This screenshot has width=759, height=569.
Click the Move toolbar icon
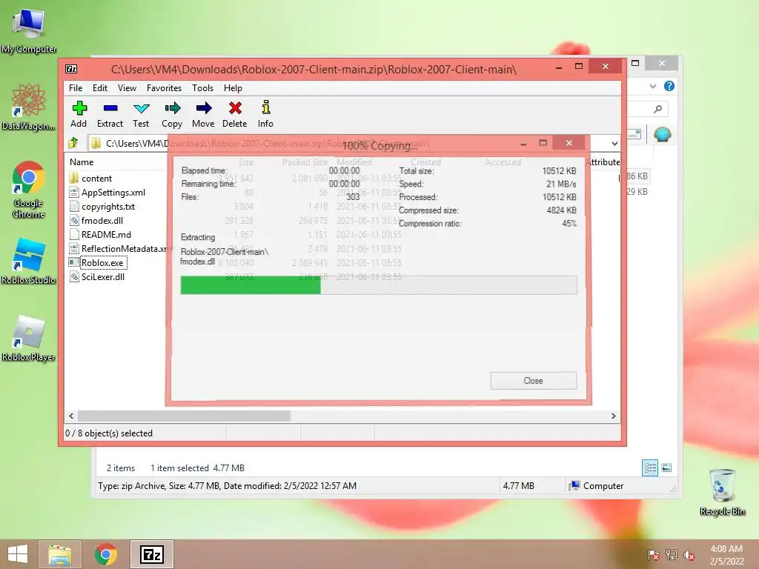[x=203, y=114]
